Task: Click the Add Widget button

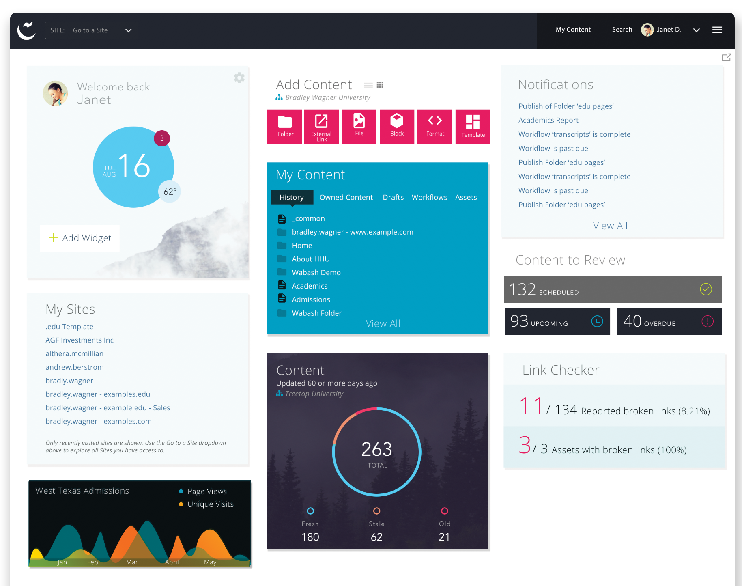Action: (x=80, y=238)
